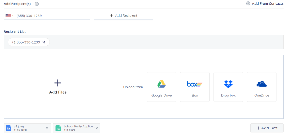Click the large plus Add Files icon

click(58, 83)
